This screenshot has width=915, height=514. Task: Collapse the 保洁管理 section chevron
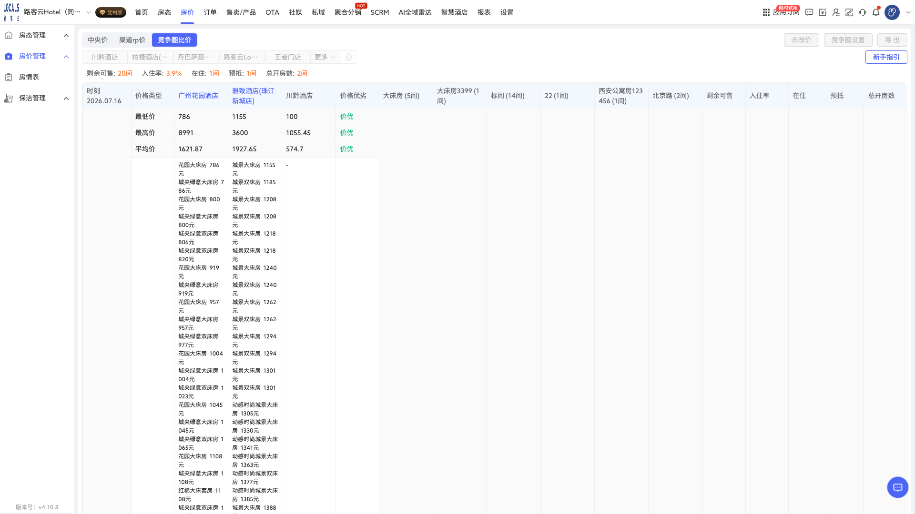pos(66,98)
